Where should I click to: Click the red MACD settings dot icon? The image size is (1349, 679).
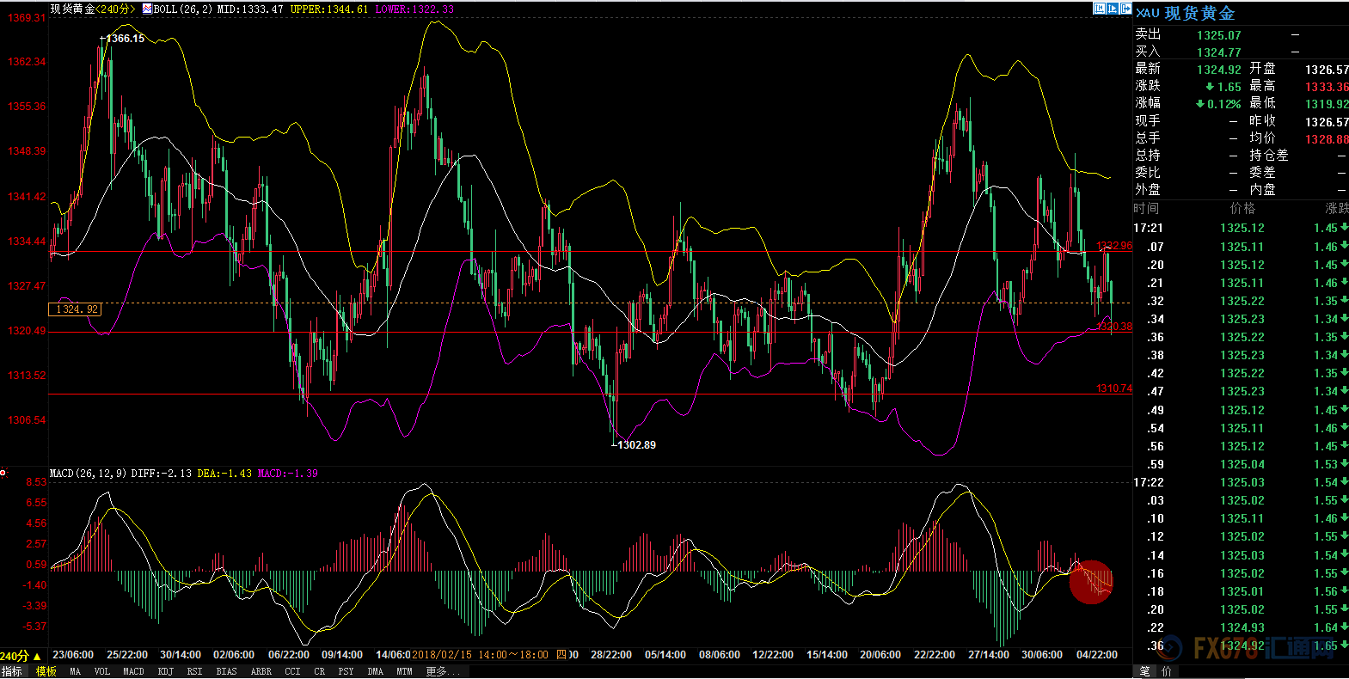click(x=3, y=473)
